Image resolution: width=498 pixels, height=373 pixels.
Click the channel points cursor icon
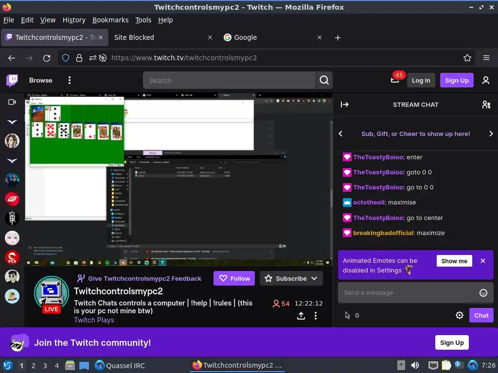point(347,315)
